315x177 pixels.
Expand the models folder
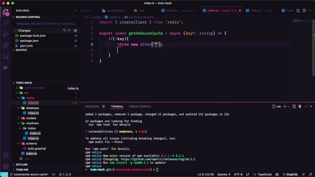pyautogui.click(x=19, y=118)
